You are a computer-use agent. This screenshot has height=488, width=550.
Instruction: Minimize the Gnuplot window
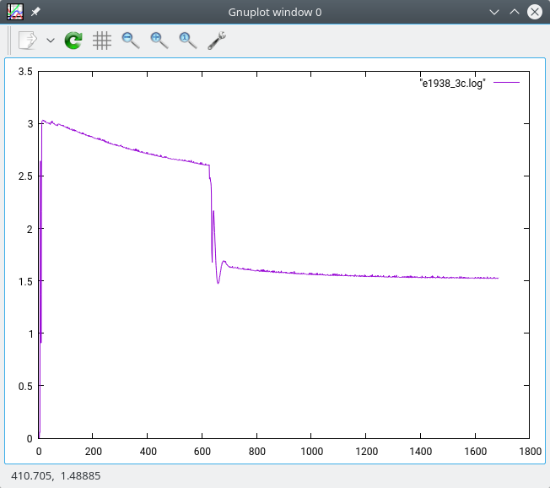coord(494,13)
